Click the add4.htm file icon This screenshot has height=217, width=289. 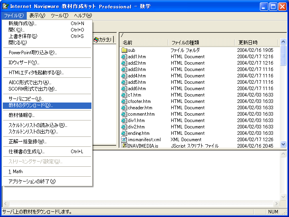(x=124, y=76)
